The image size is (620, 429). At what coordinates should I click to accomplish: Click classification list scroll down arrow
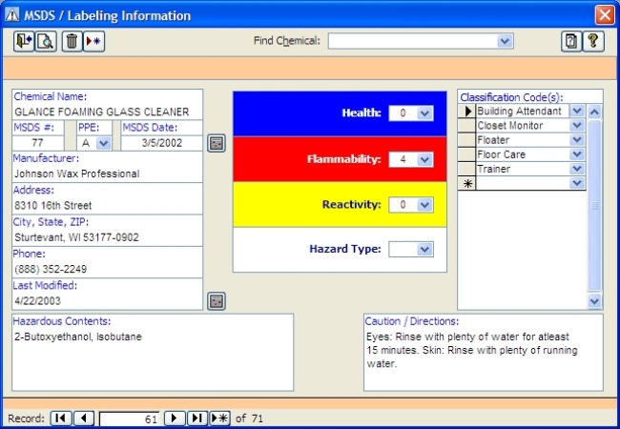pyautogui.click(x=594, y=301)
